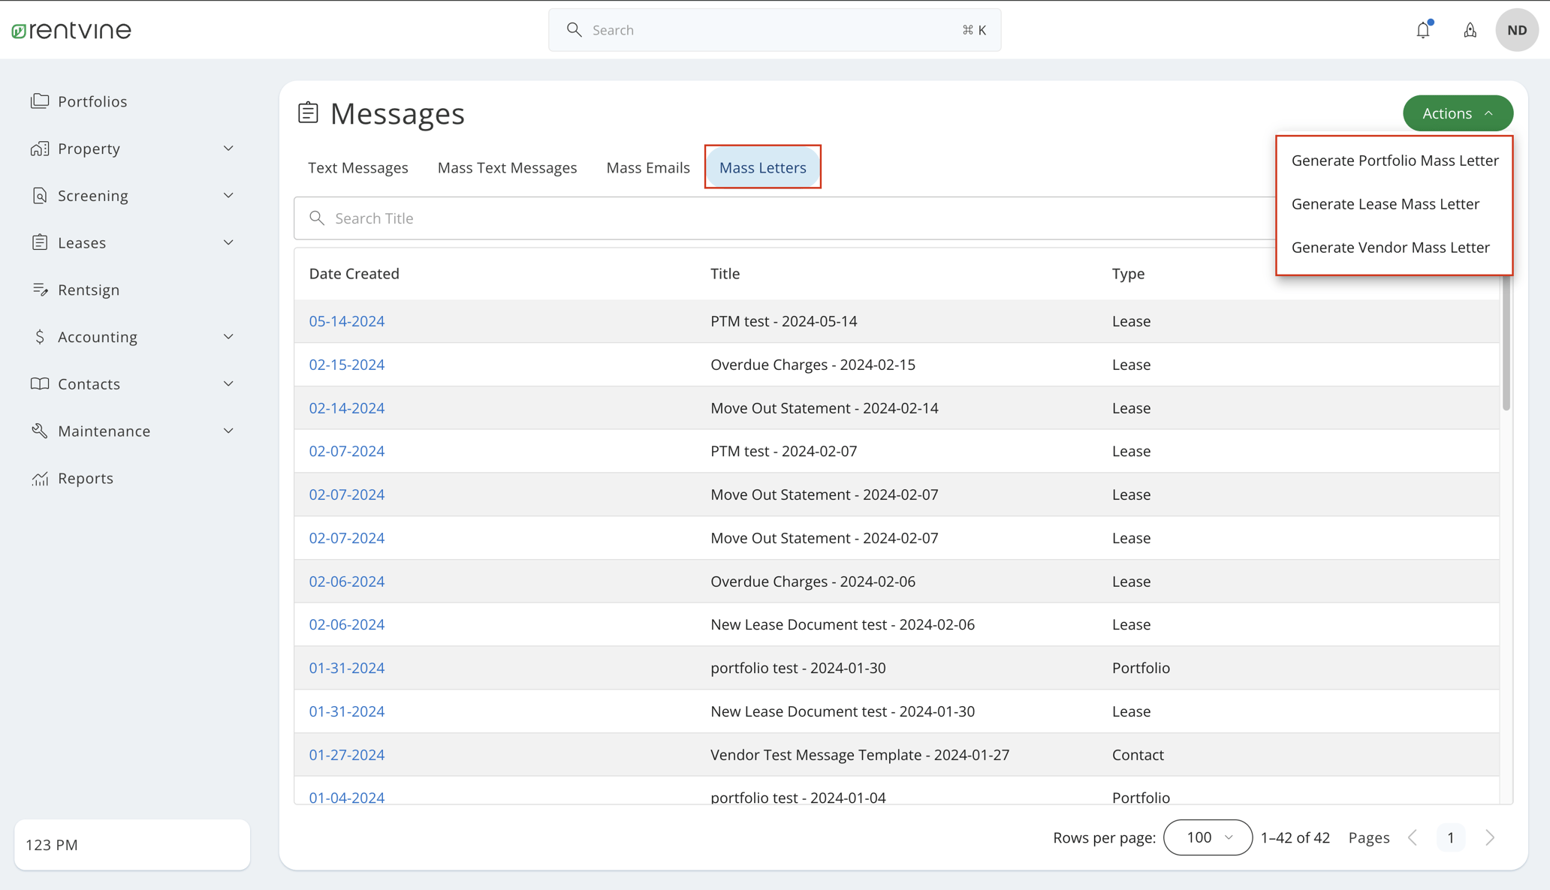Viewport: 1550px width, 890px height.
Task: Collapse the Actions dropdown button
Action: 1457,113
